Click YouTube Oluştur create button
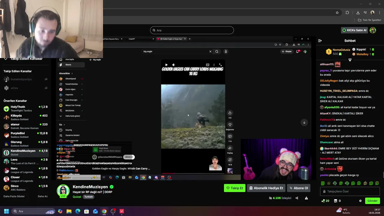 click(286, 52)
